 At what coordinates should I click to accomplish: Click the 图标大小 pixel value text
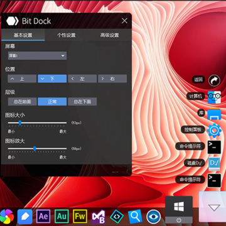click(x=77, y=123)
